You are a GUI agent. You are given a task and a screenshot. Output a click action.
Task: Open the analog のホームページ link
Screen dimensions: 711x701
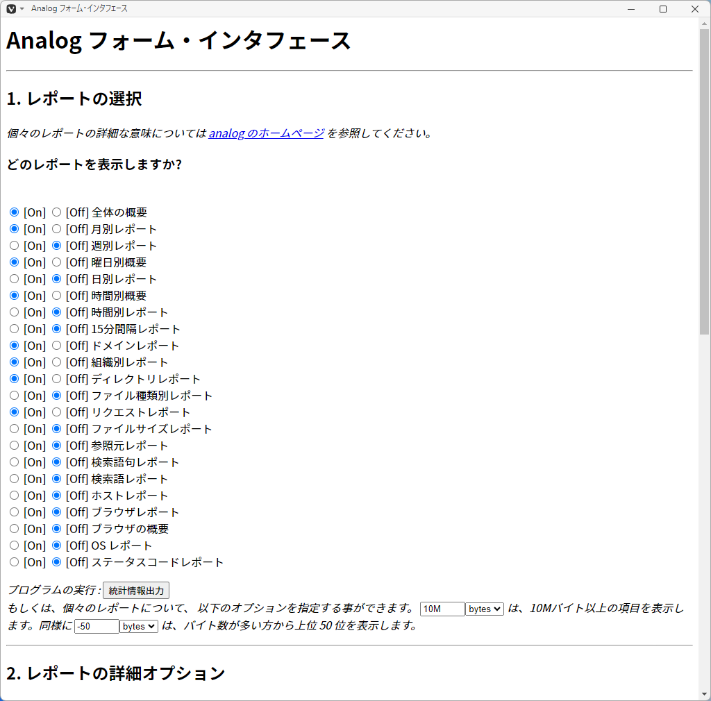pos(266,133)
